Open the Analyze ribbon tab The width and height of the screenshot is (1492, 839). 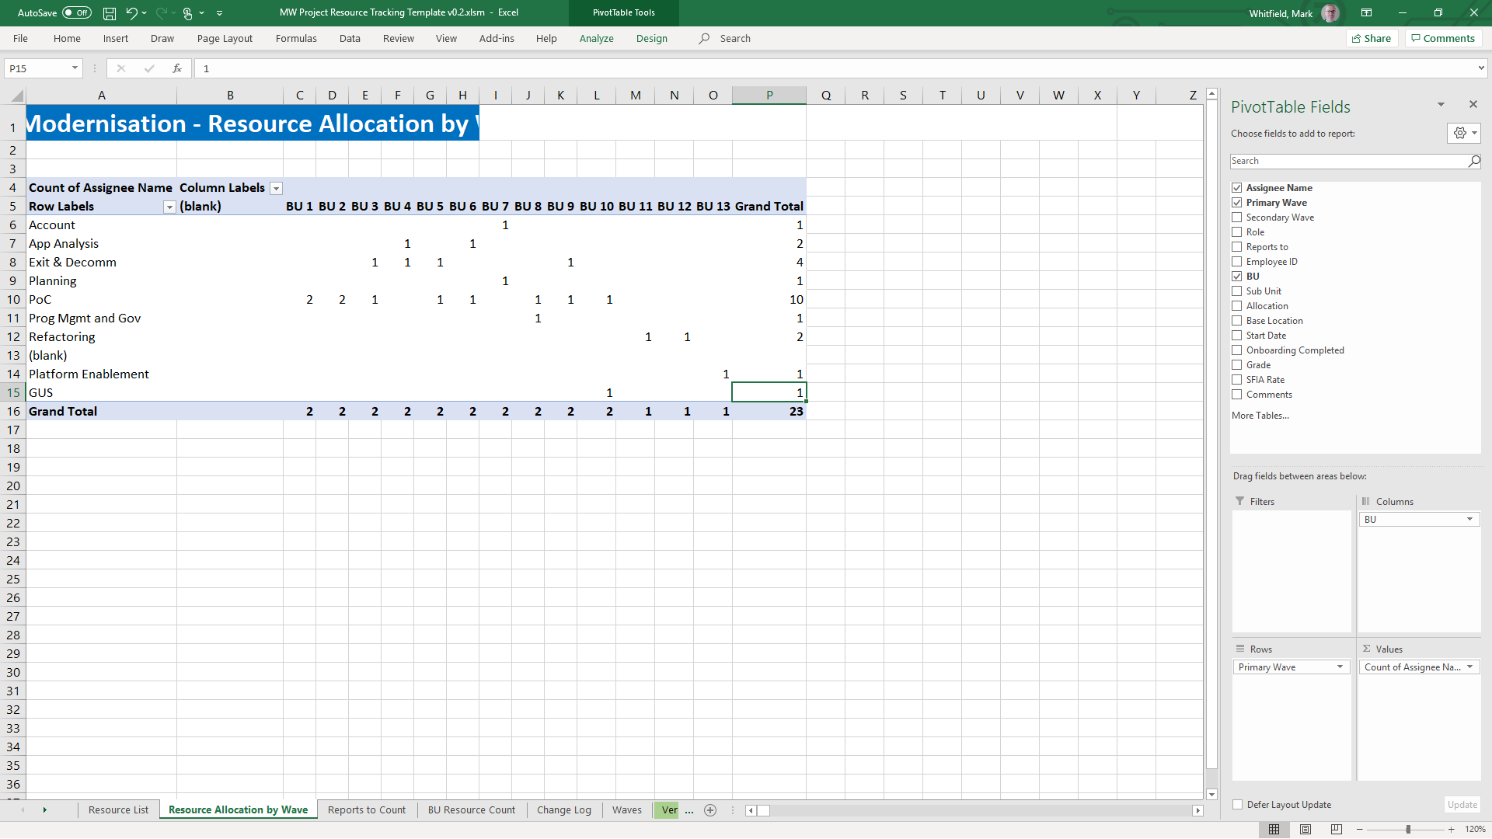(x=596, y=38)
